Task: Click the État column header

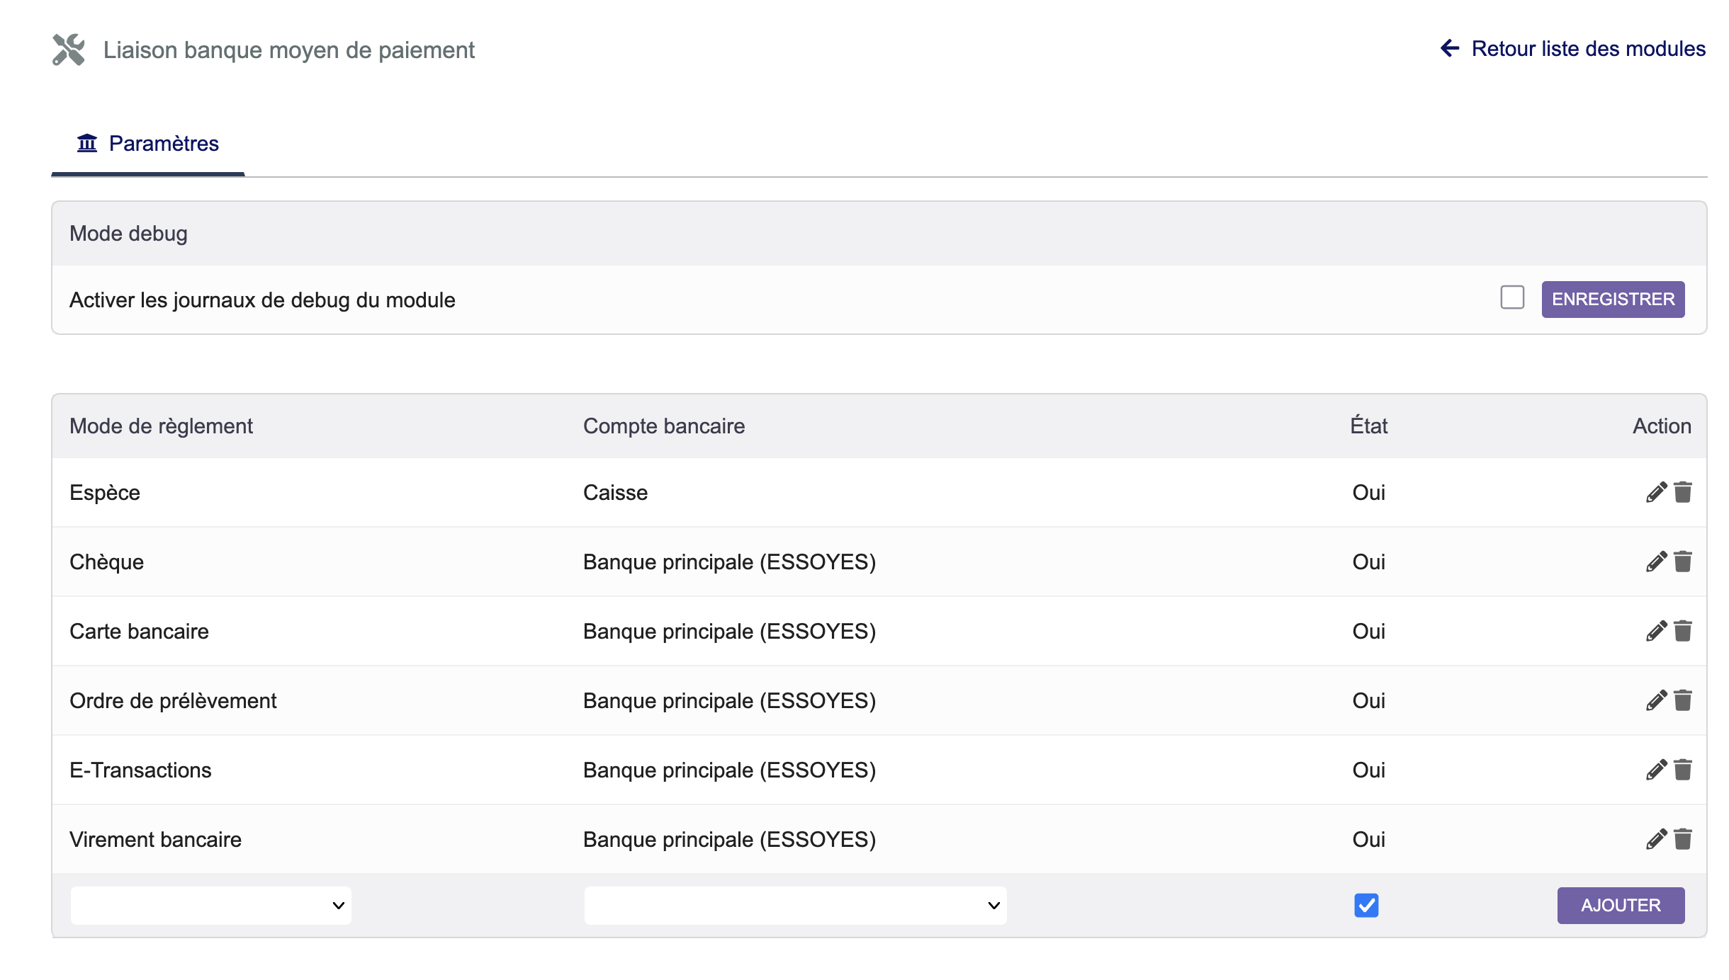Action: point(1368,426)
